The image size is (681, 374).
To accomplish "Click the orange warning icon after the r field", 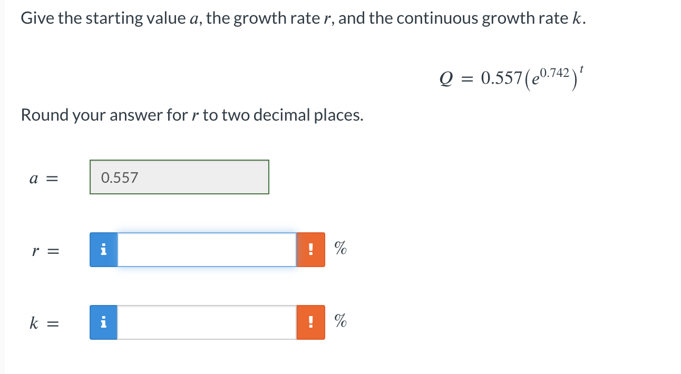I will tap(311, 250).
